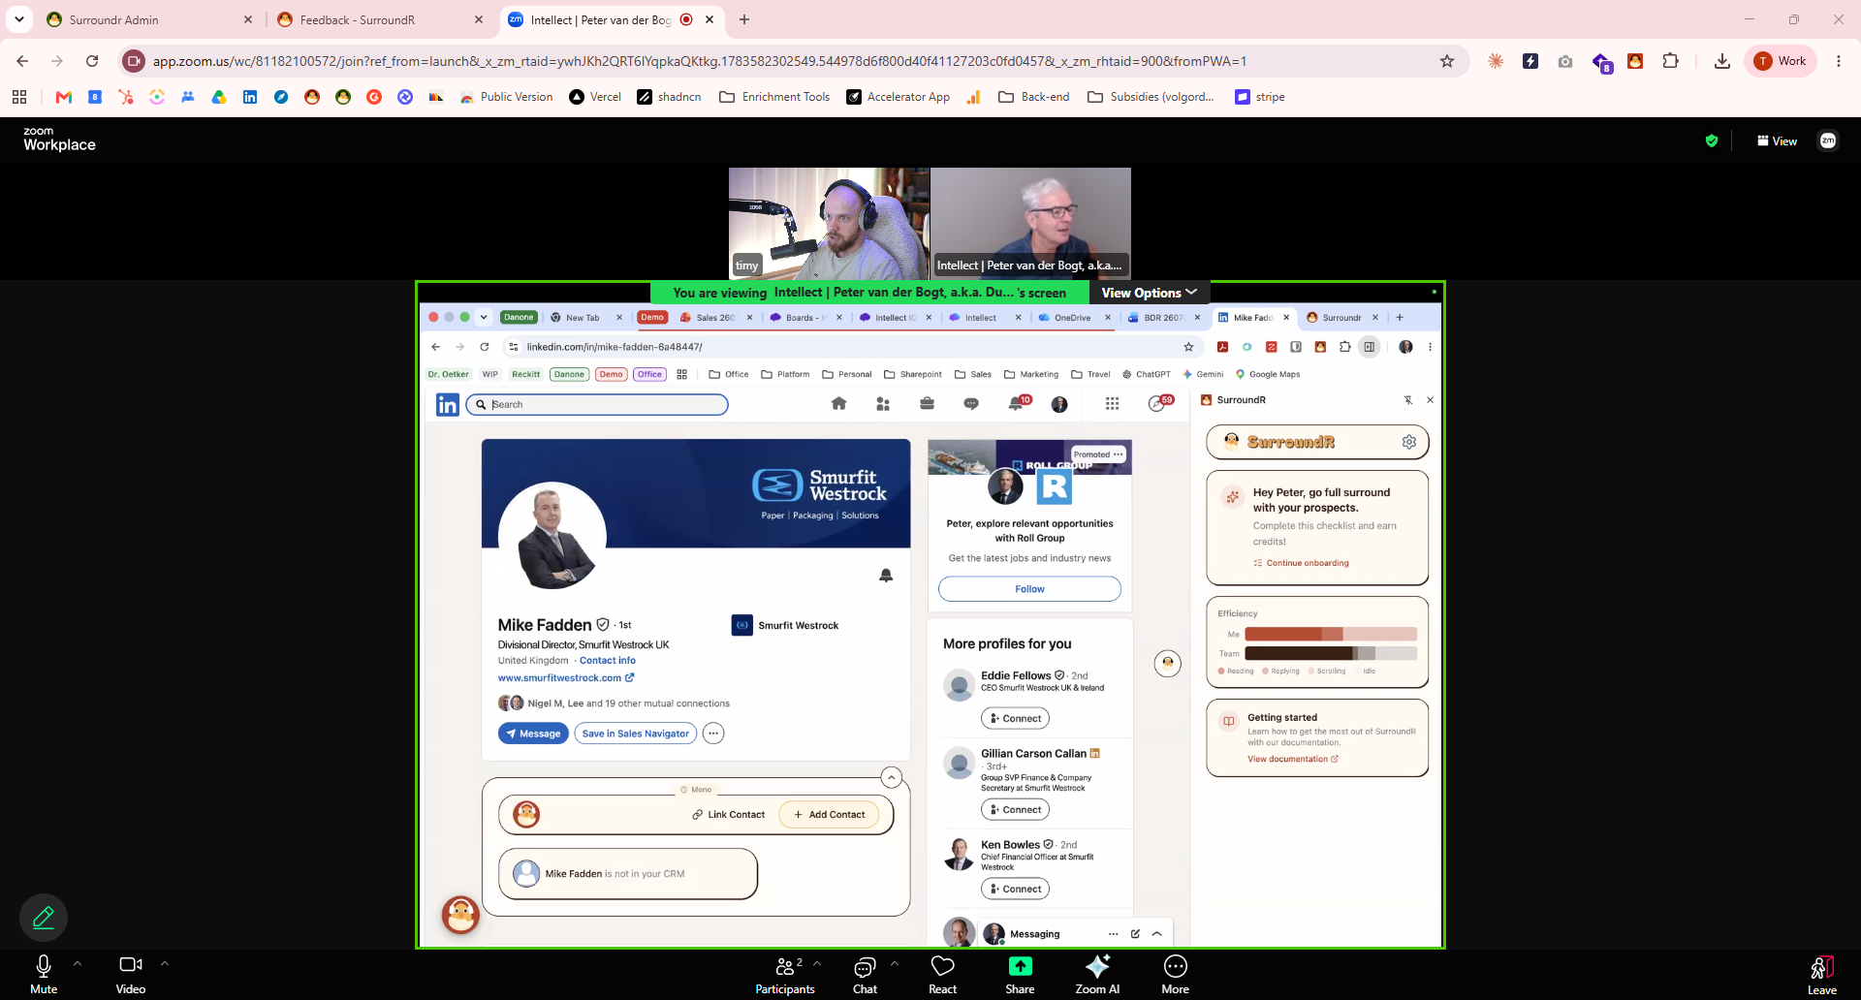
Task: Expand the Enrichment Tools bookmark folder
Action: pyautogui.click(x=774, y=97)
